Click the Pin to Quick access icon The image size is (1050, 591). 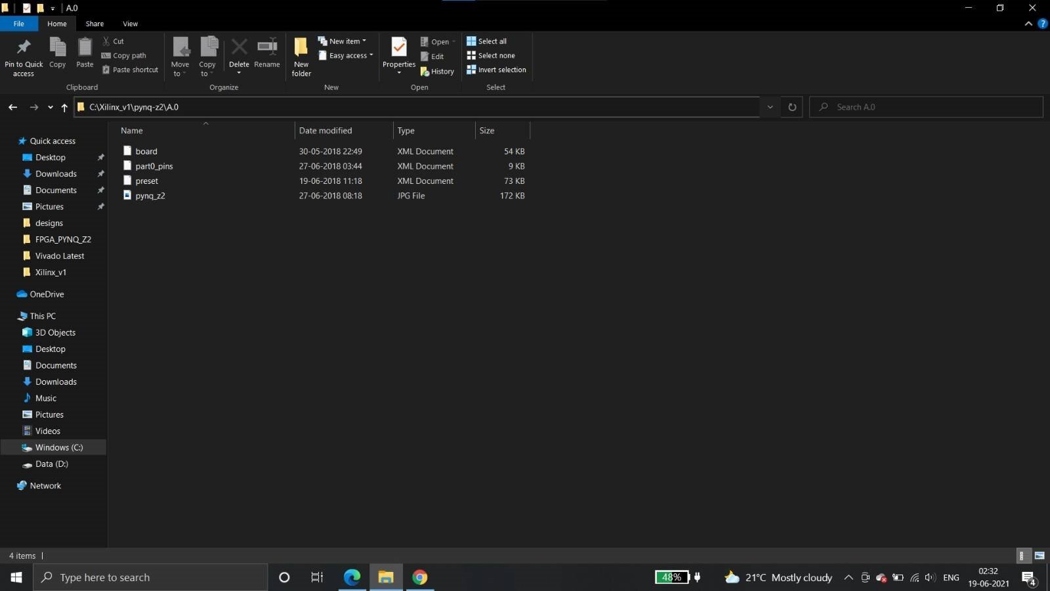24,48
